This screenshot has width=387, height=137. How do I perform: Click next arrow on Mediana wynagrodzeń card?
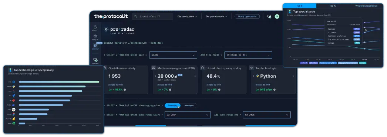click(195, 76)
